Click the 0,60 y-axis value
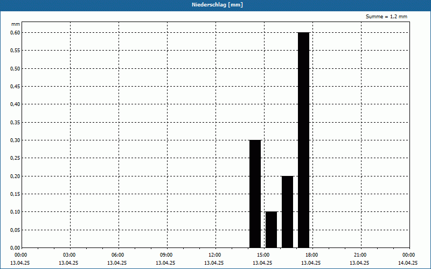 (15, 33)
